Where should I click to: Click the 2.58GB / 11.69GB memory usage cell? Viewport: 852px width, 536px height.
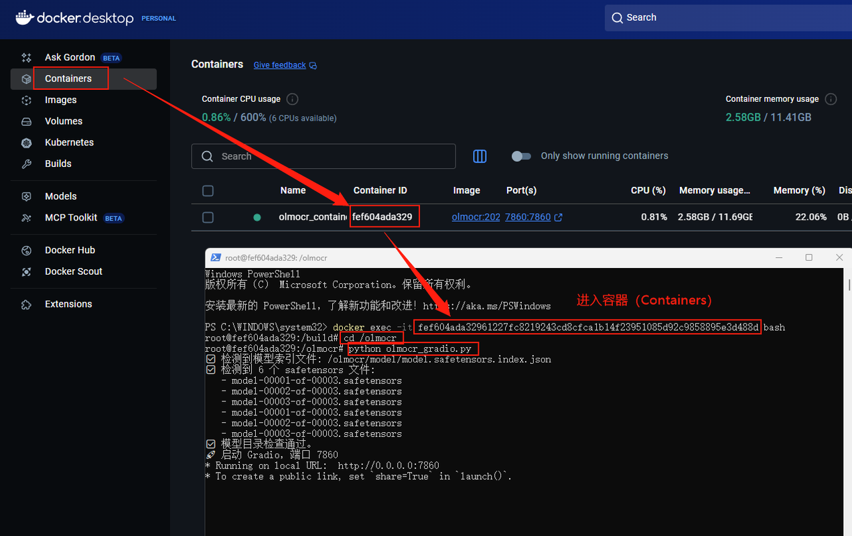(715, 217)
